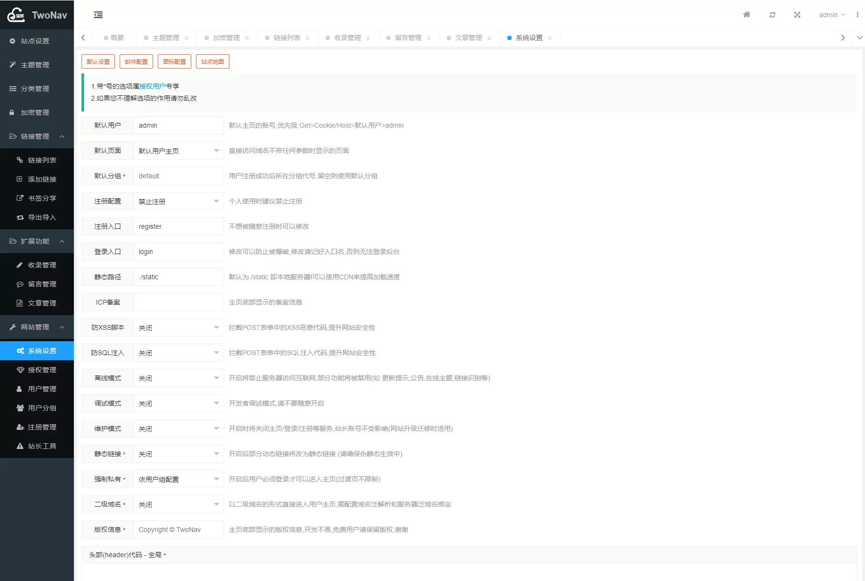Collapse the 链接管理 section chevron
The image size is (865, 581).
point(62,137)
